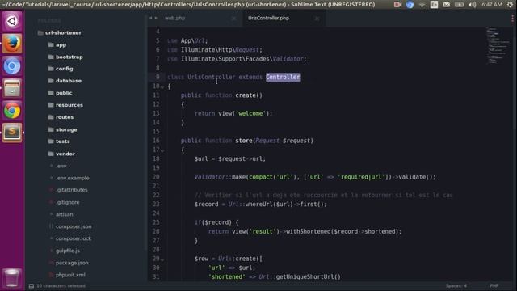Click the screen recorder tray icon

click(x=398, y=5)
